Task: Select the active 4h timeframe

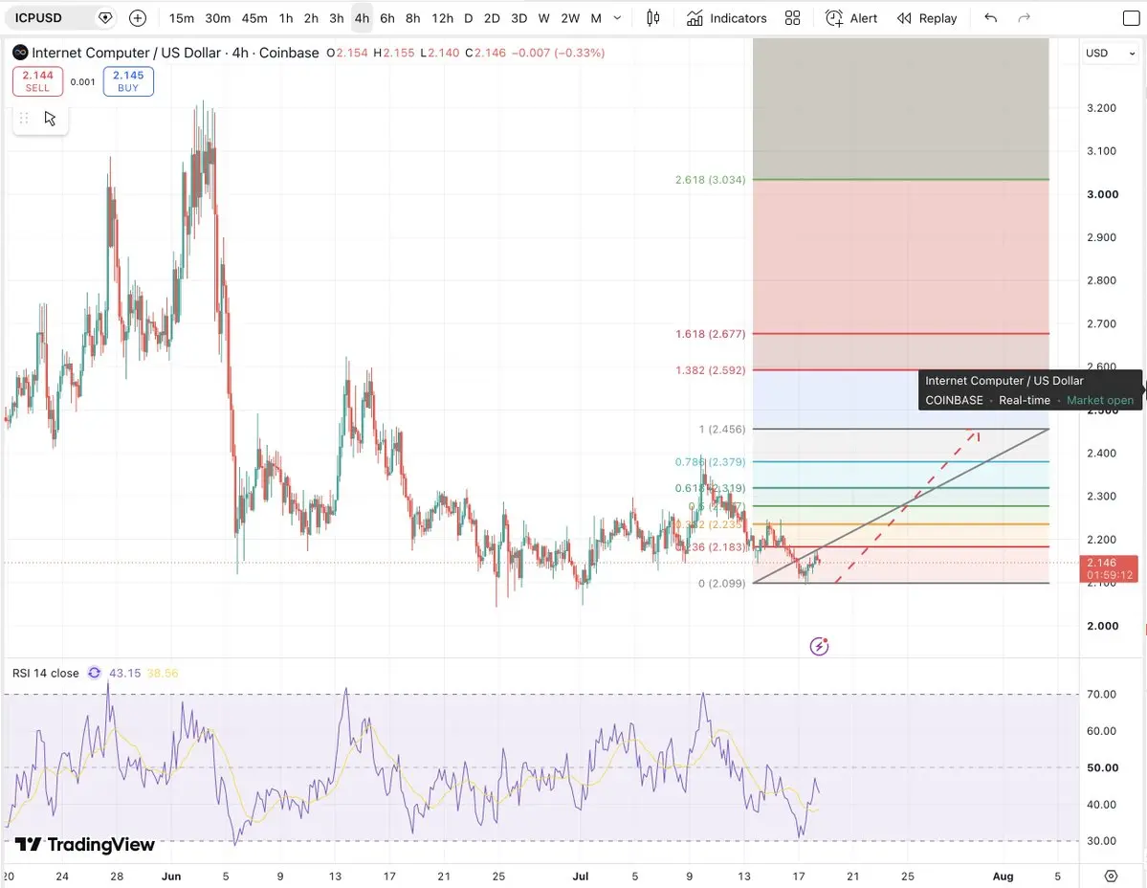Action: 363,18
